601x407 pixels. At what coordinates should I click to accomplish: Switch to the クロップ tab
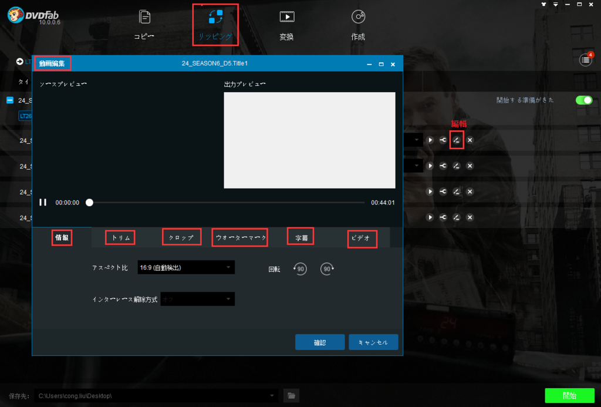click(181, 237)
